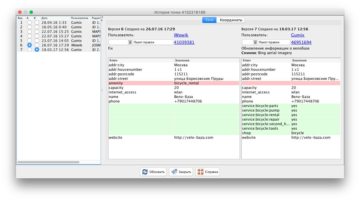Click the Обновить refresh button
The height and width of the screenshot is (201, 360).
(x=153, y=172)
